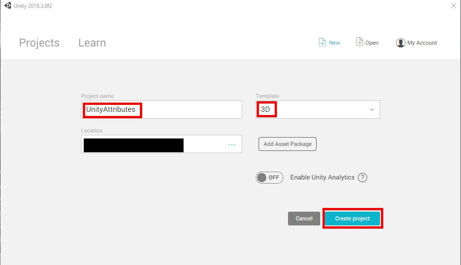Select the 3D template value
Image resolution: width=461 pixels, height=265 pixels.
pyautogui.click(x=265, y=109)
